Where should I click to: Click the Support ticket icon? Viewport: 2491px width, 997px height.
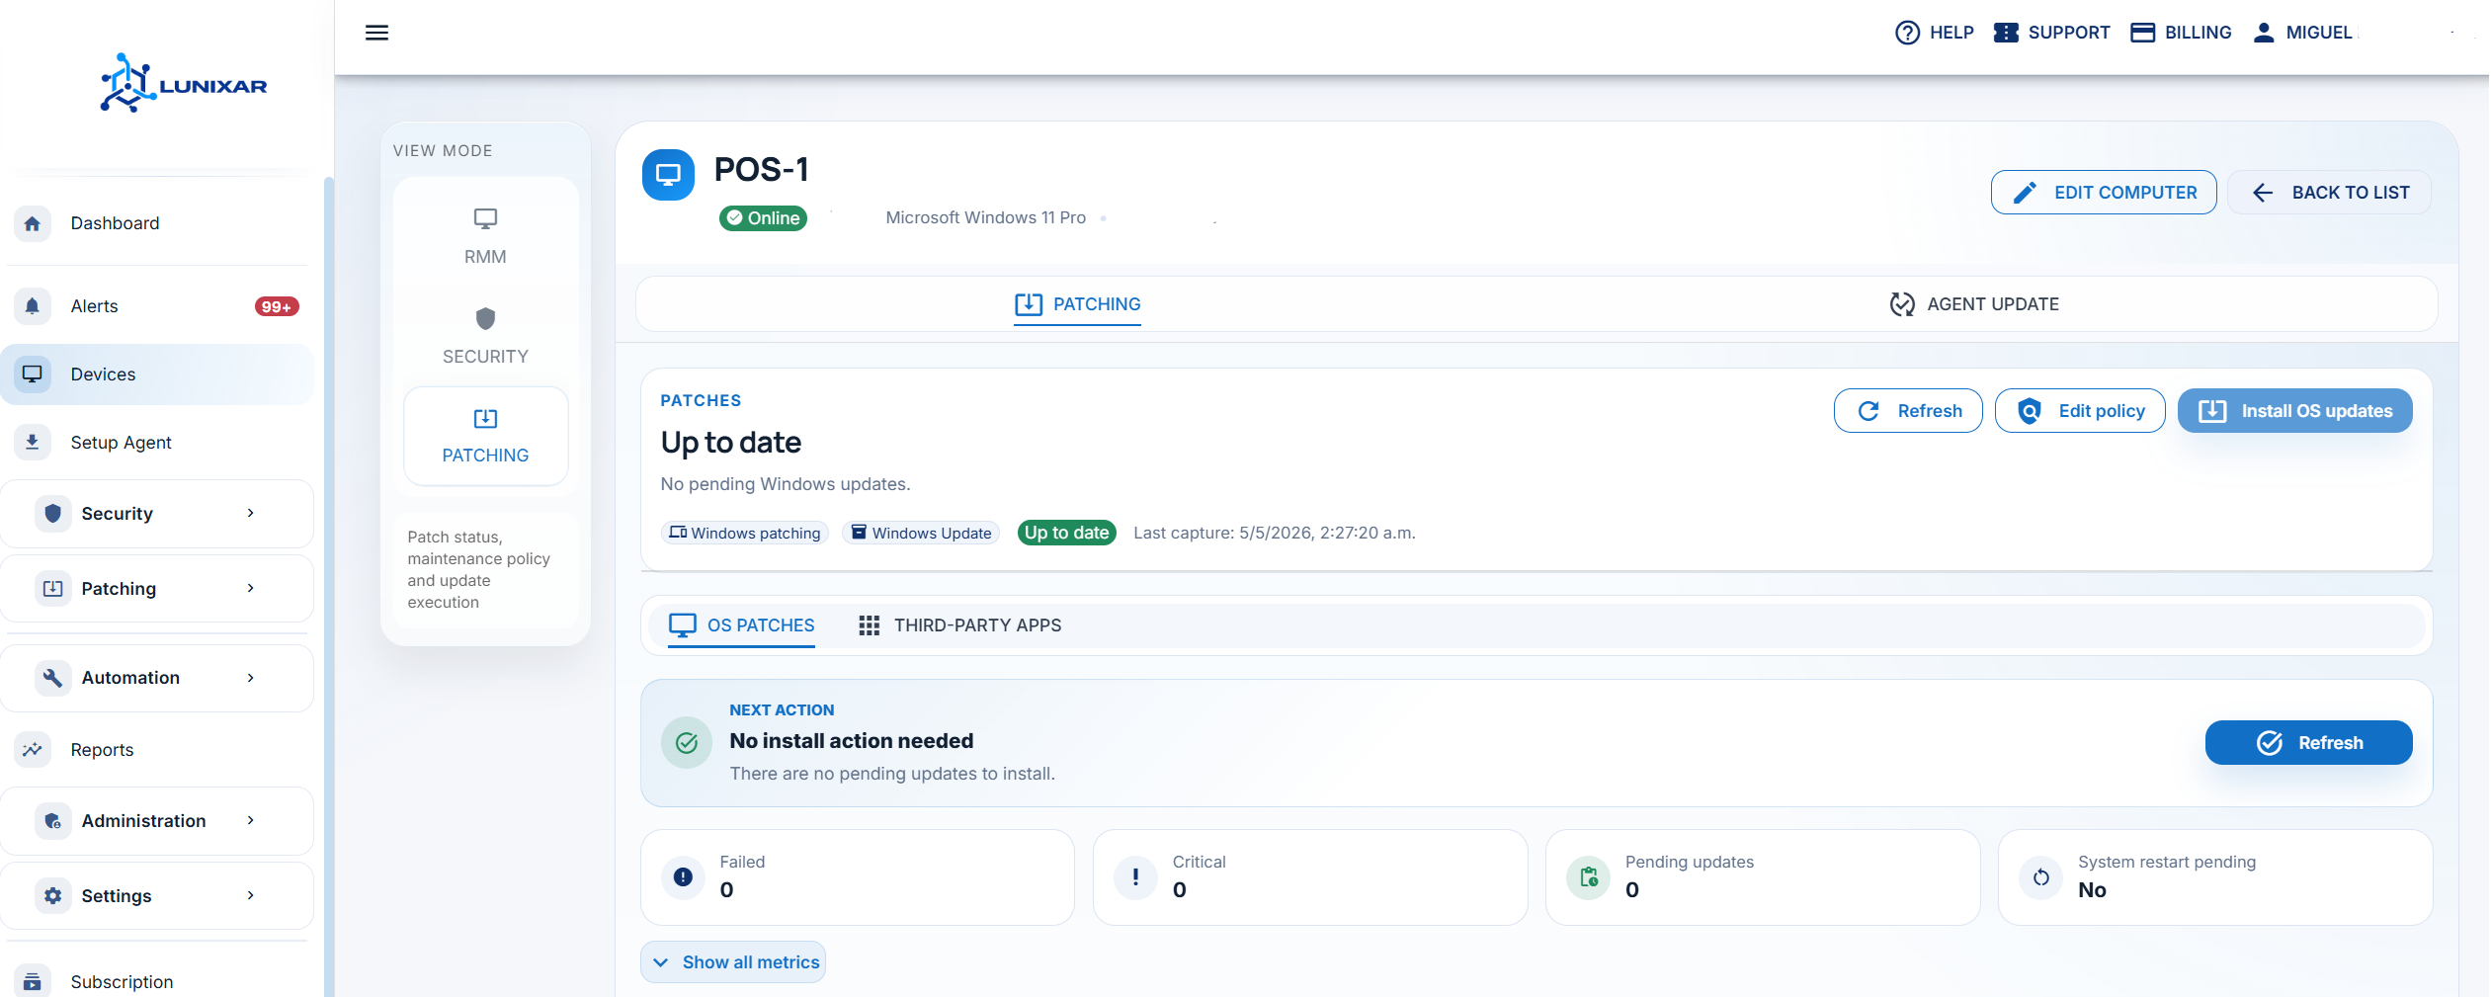(2006, 33)
